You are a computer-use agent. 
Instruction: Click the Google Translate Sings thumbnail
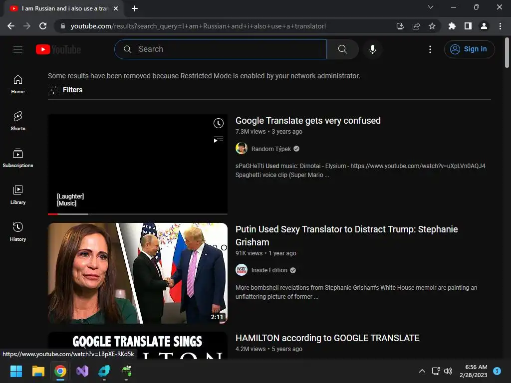tap(138, 346)
